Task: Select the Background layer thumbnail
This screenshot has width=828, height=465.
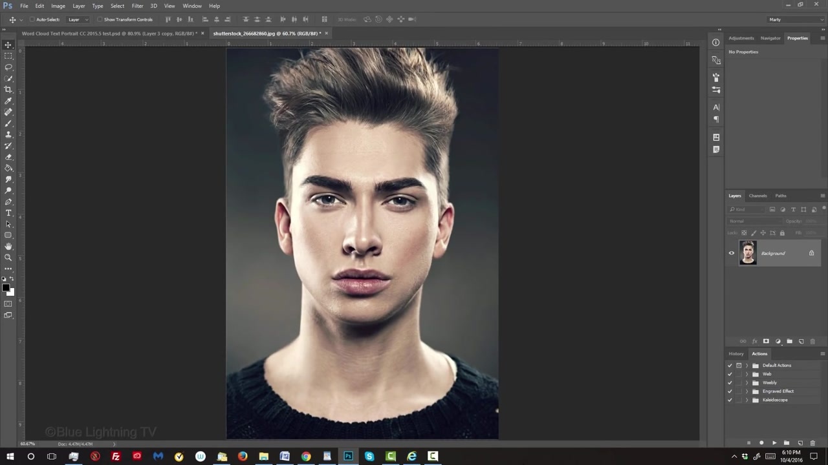Action: point(748,253)
